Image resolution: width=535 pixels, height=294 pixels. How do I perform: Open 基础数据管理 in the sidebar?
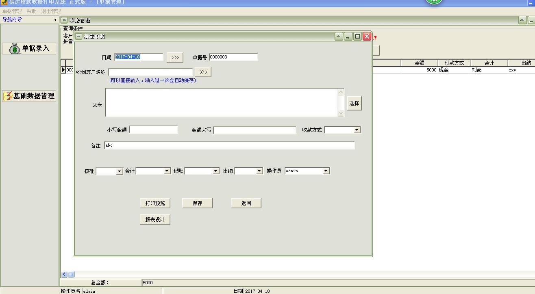[x=29, y=96]
